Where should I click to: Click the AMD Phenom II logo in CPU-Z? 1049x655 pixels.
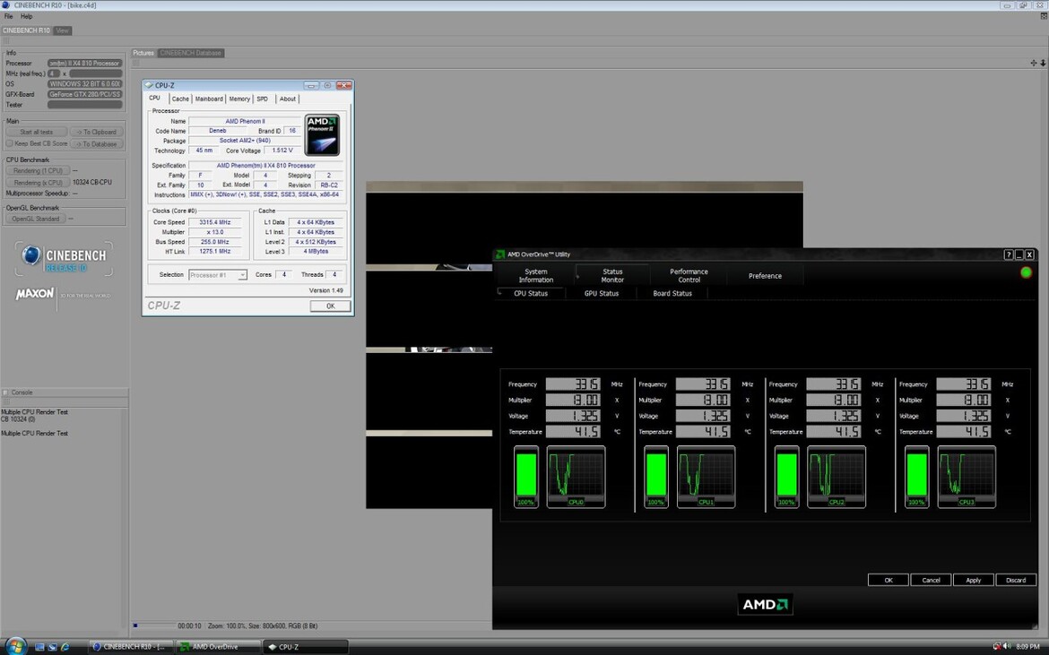point(322,135)
